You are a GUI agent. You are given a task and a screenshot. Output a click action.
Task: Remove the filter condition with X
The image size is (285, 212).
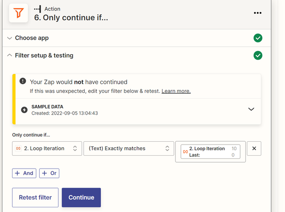click(254, 148)
